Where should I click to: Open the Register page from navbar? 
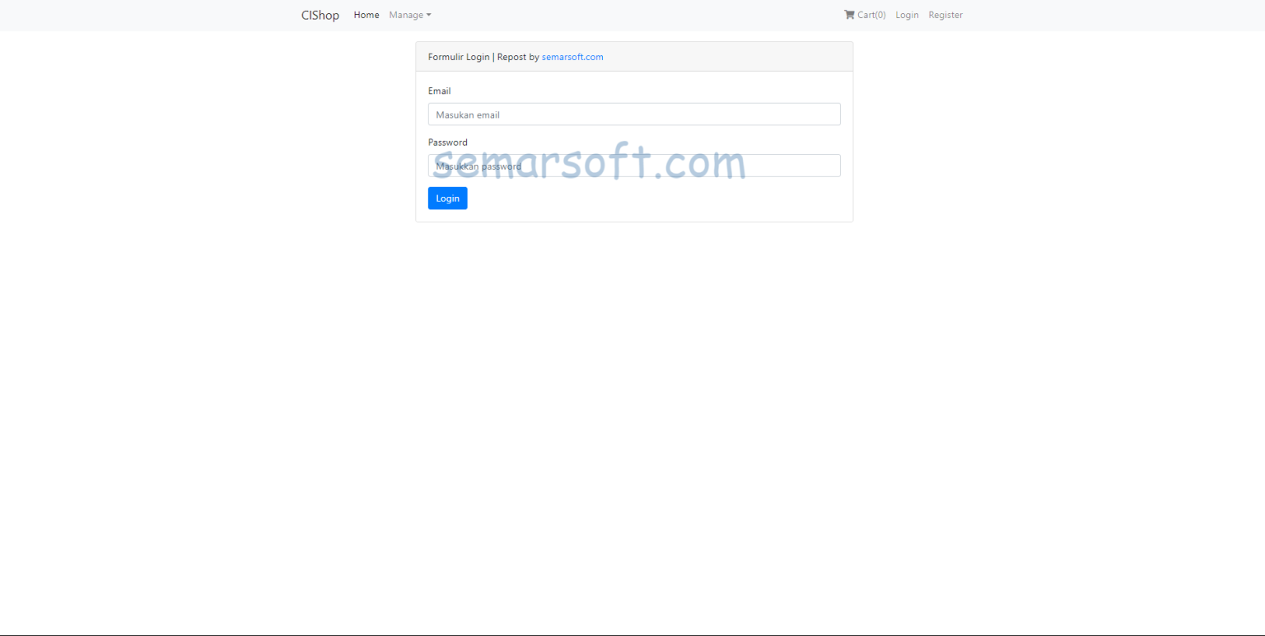point(945,14)
